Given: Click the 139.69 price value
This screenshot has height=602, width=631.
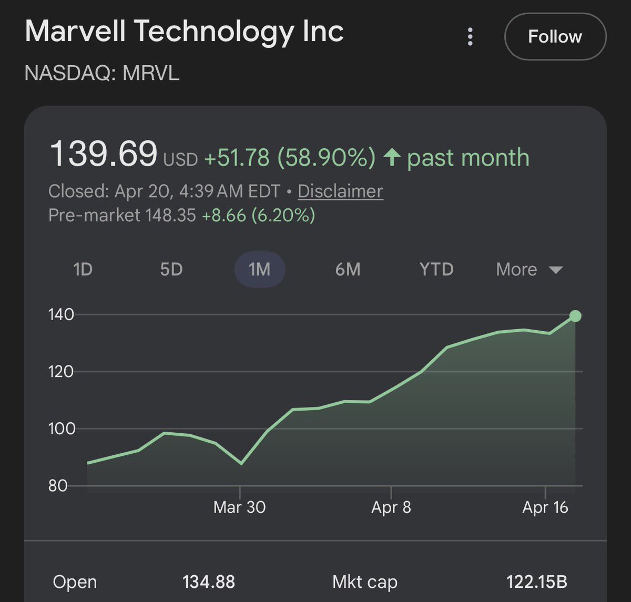Looking at the screenshot, I should coord(103,154).
